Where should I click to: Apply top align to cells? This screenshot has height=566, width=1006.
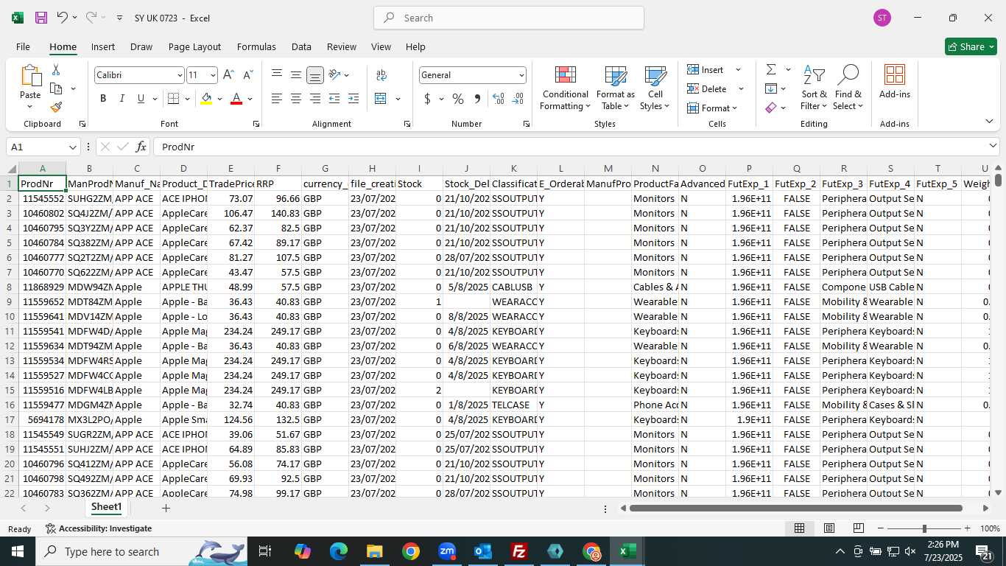pyautogui.click(x=277, y=74)
